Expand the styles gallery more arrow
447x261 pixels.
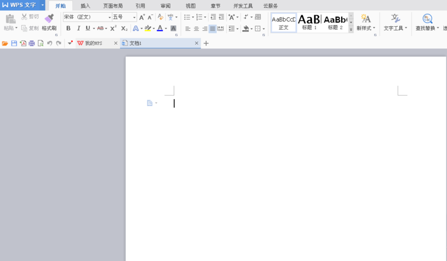351,29
